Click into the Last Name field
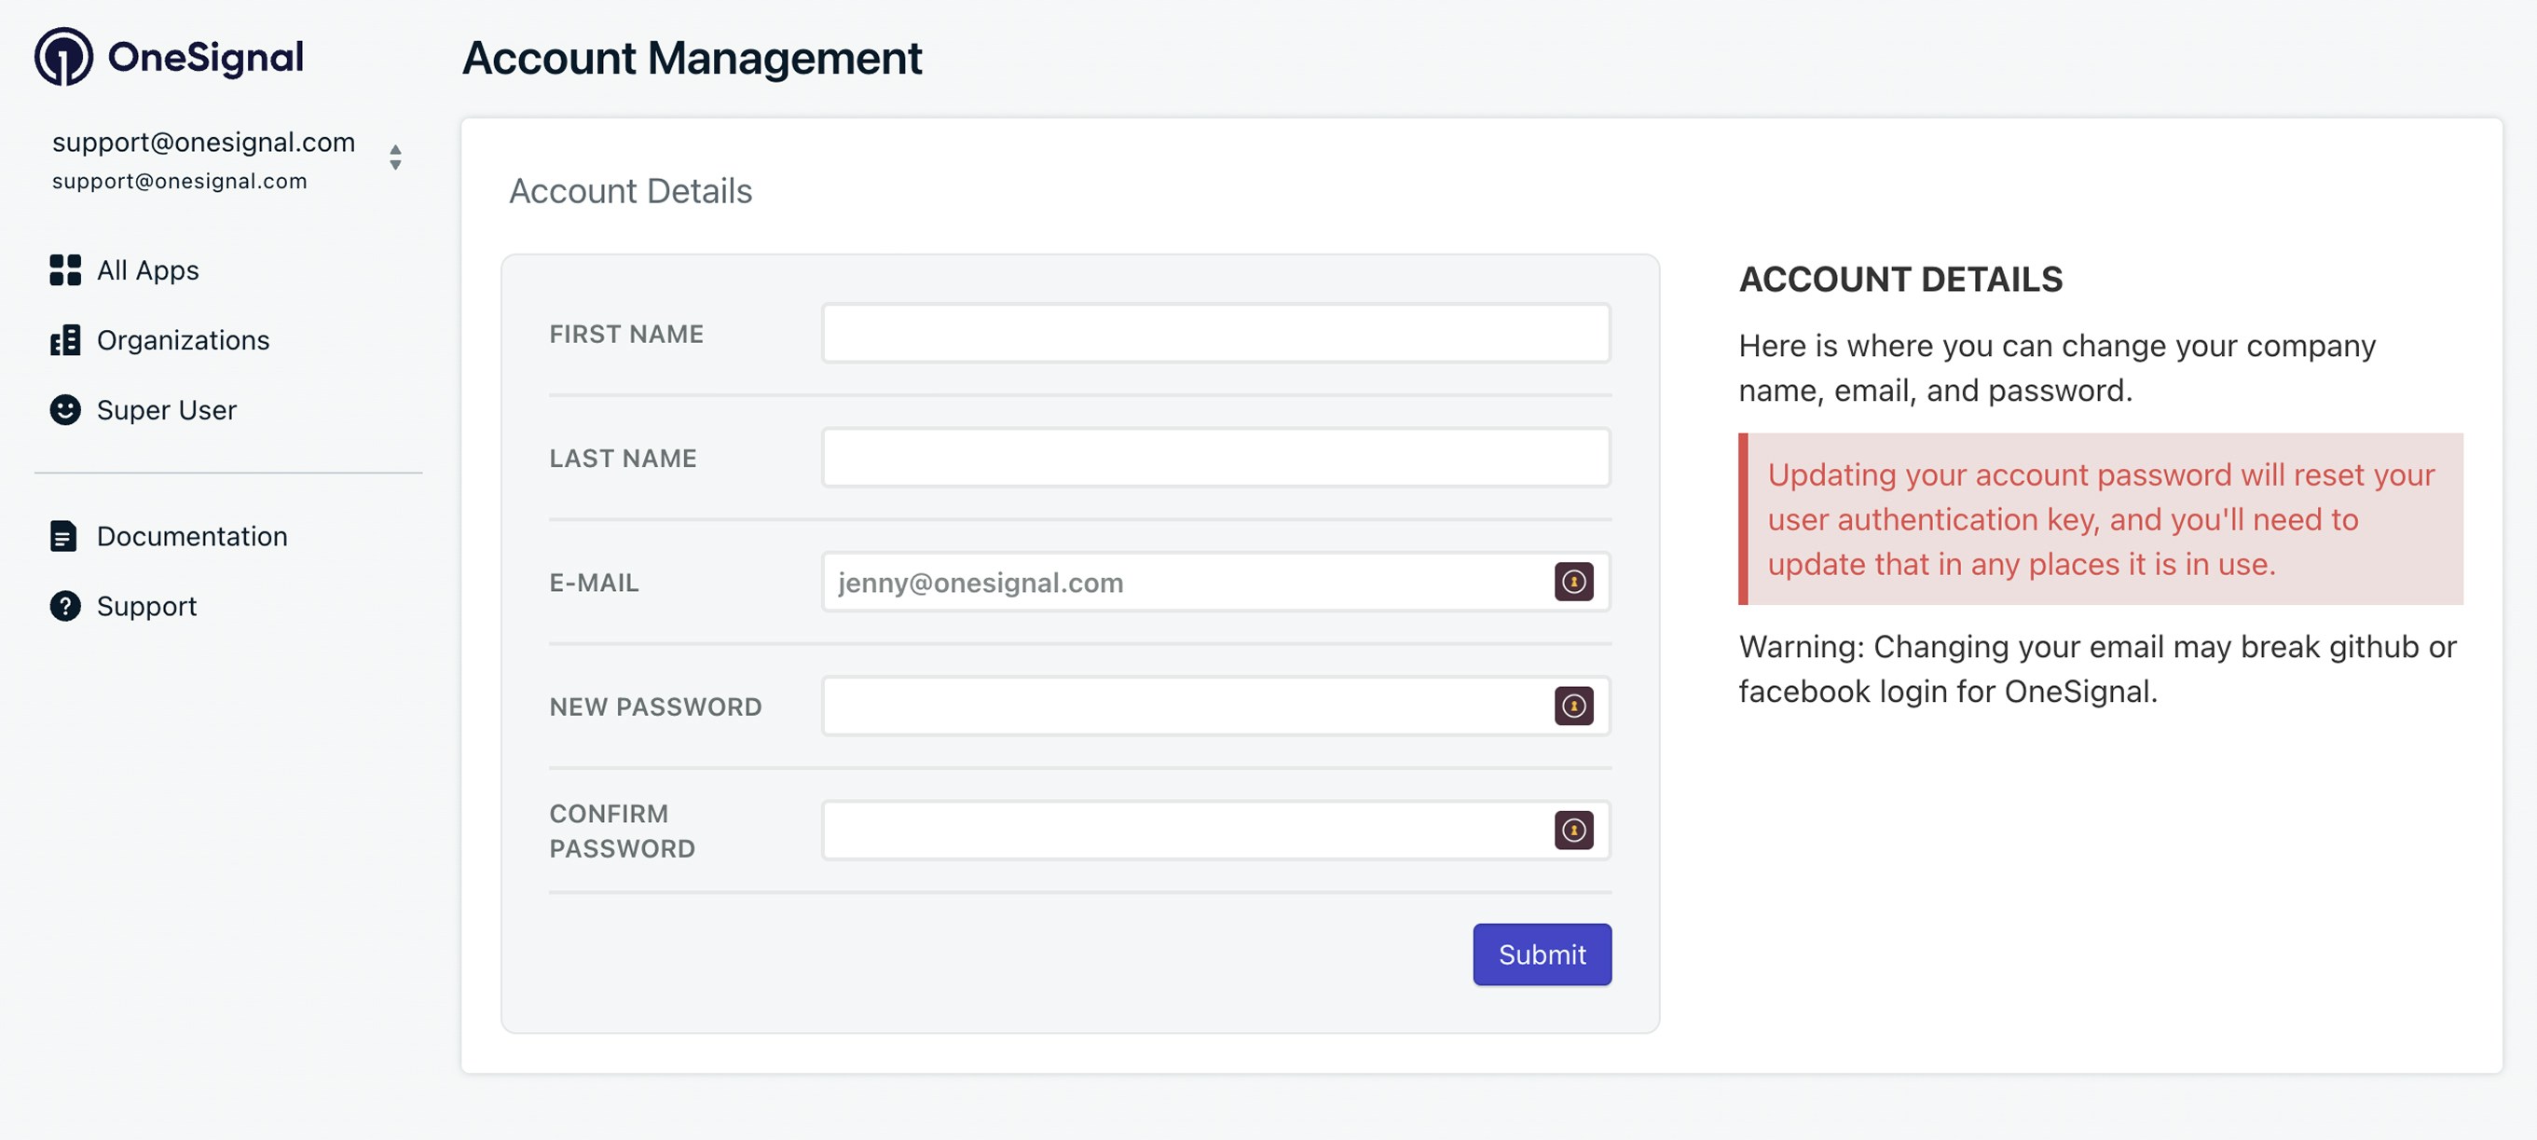 (1215, 459)
